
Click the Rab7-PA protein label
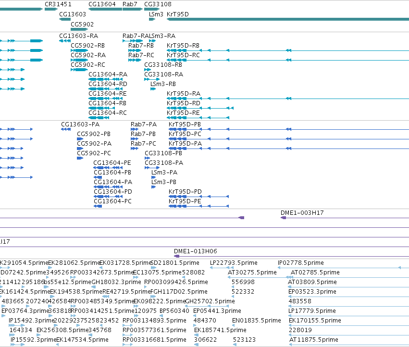[x=144, y=124]
